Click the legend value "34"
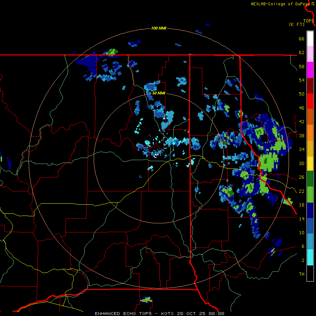This screenshot has height=316, width=316. coord(302,149)
